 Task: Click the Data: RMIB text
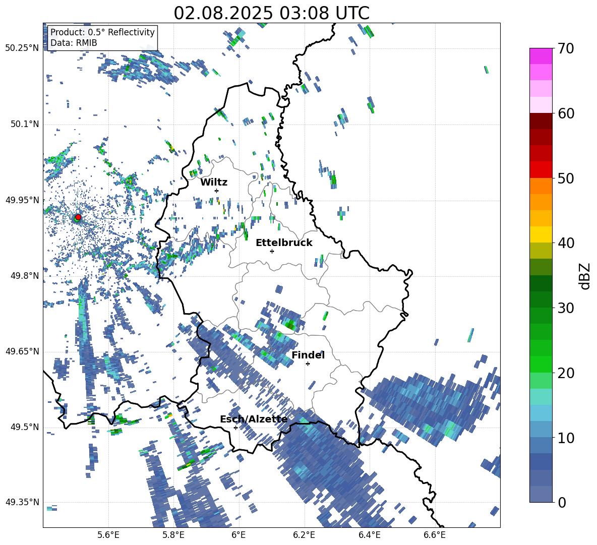point(74,43)
